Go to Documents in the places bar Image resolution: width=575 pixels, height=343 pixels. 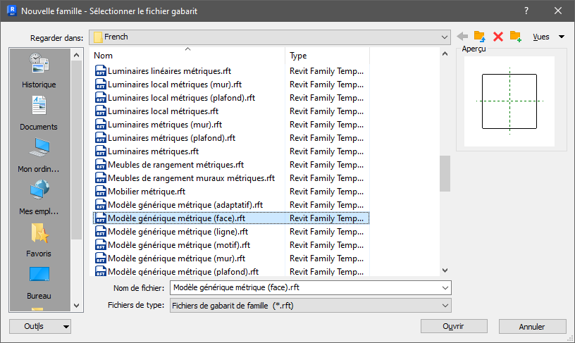[39, 113]
